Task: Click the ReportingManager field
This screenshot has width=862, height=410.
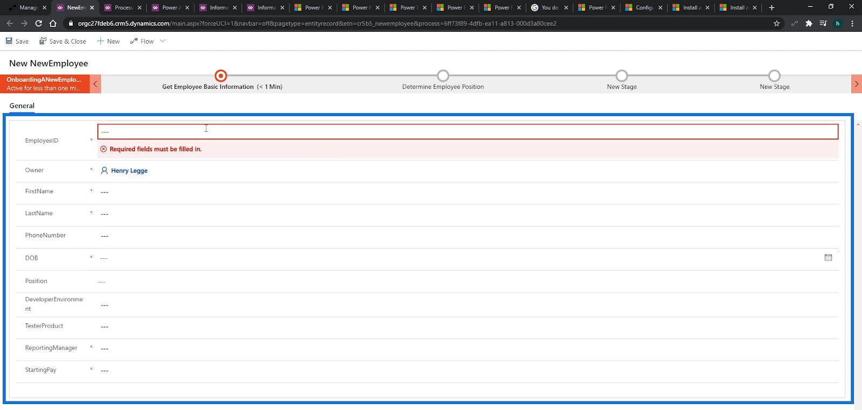Action: 468,349
